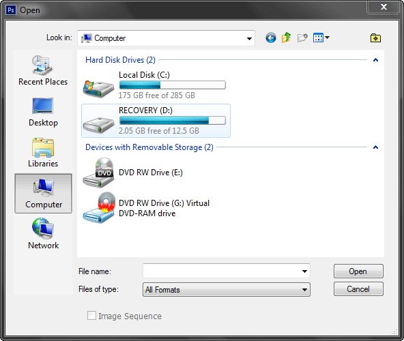The height and width of the screenshot is (341, 404).
Task: Select the Local Disk (C:) drive
Action: [156, 85]
